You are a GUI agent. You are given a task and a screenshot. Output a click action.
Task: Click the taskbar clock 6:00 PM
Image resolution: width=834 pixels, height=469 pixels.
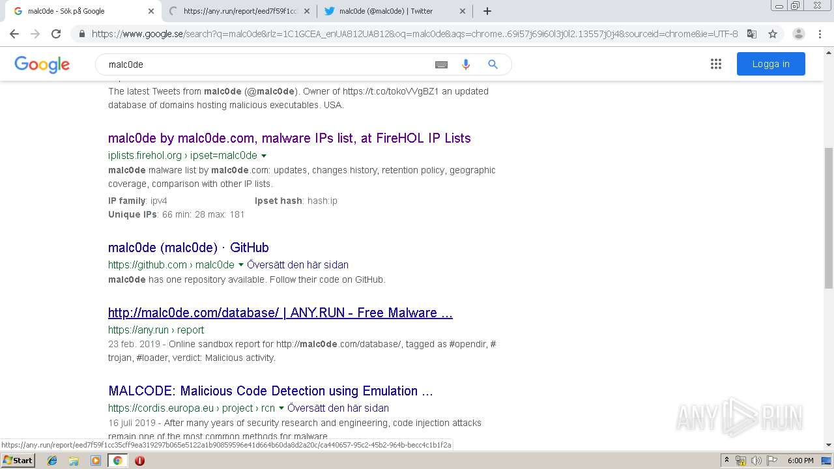point(800,461)
